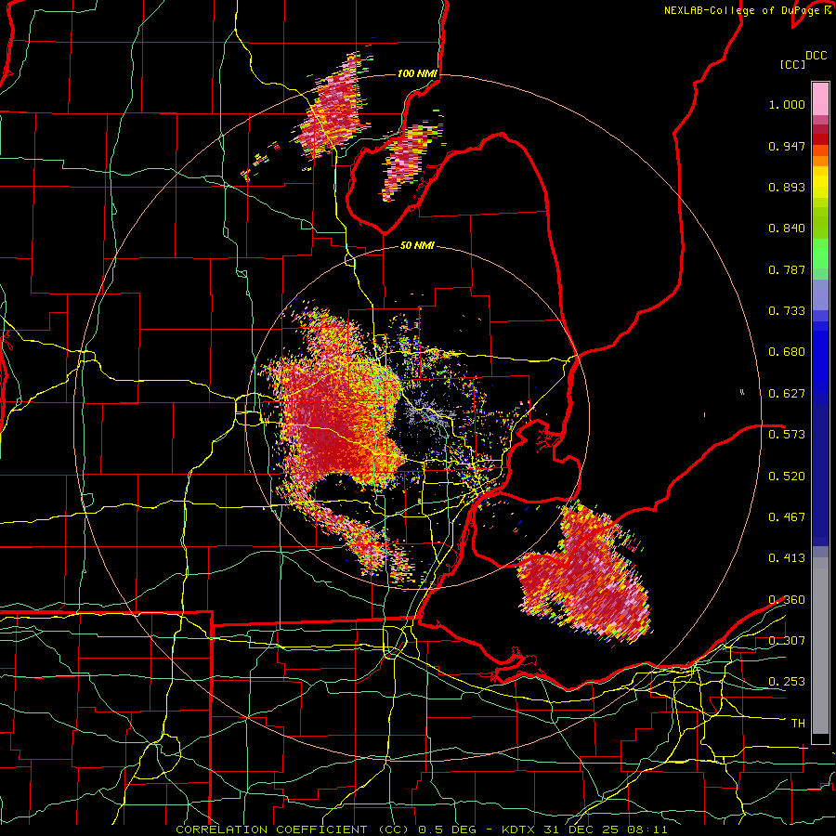Select the 0.733 color scale value

tap(787, 311)
